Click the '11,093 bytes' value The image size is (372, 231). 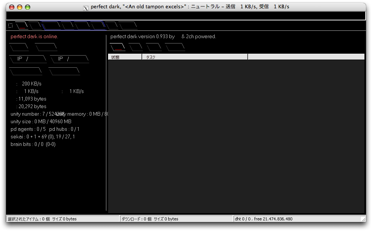(33, 99)
